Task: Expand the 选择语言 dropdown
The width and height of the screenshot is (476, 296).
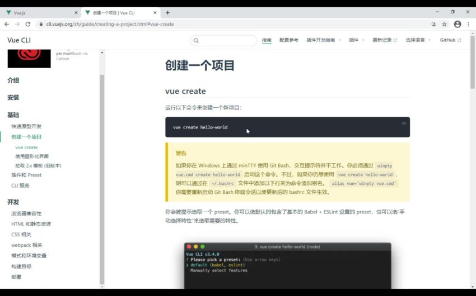Action: click(418, 40)
